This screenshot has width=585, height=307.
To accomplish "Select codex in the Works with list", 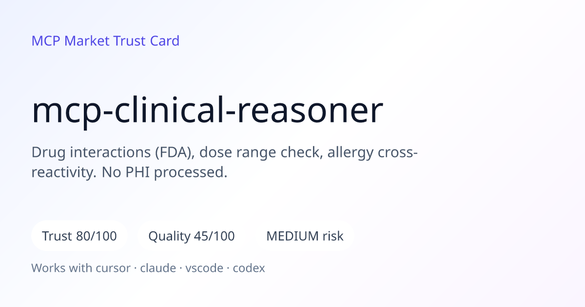I will [x=249, y=268].
